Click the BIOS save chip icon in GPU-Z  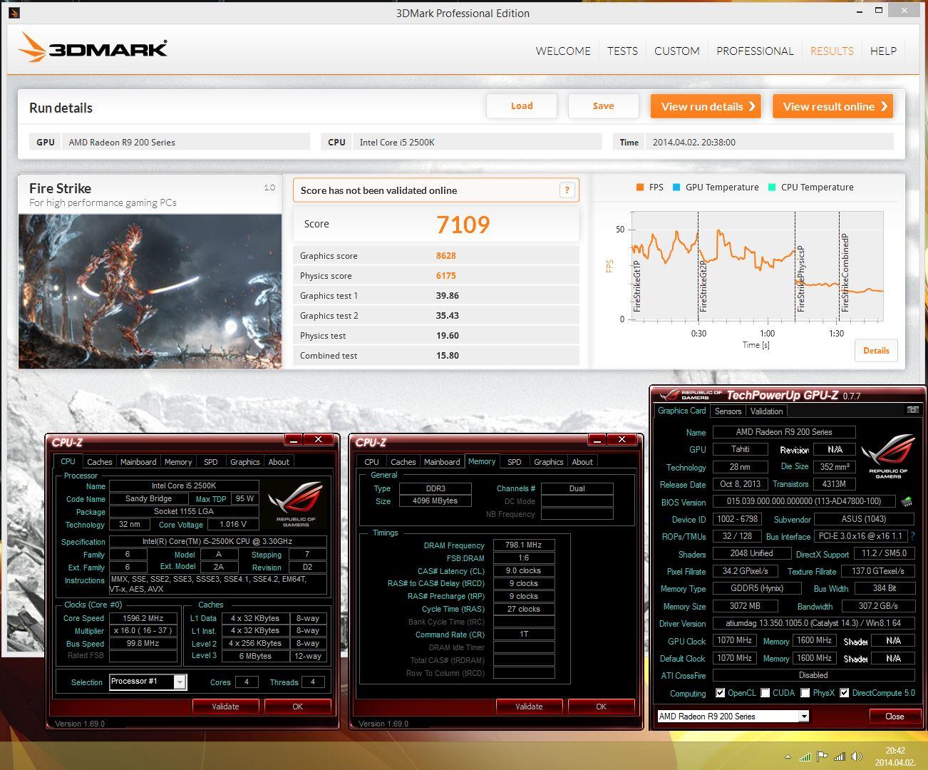[x=907, y=502]
